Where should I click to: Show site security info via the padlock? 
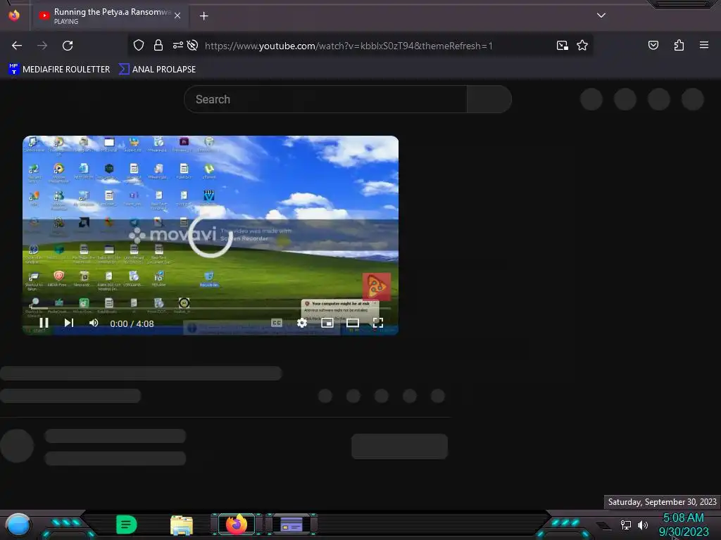158,46
